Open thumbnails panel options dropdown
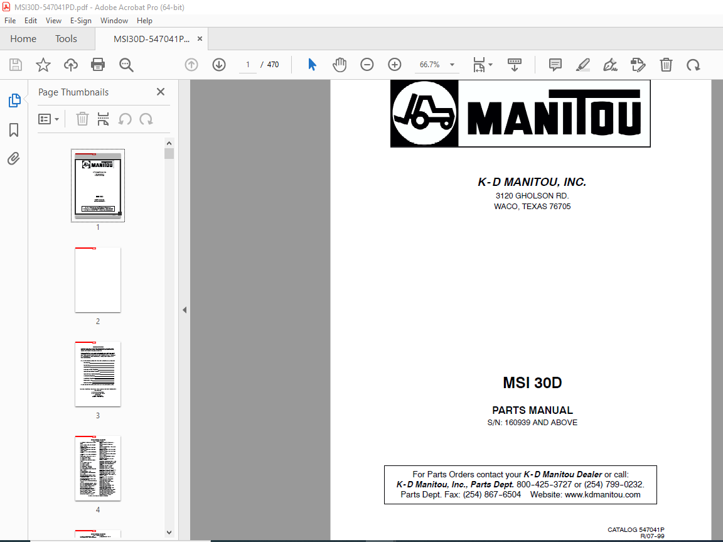This screenshot has height=542, width=723. [48, 119]
